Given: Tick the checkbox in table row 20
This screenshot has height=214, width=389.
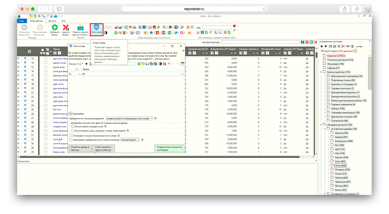Looking at the screenshot, I should pos(46,88).
